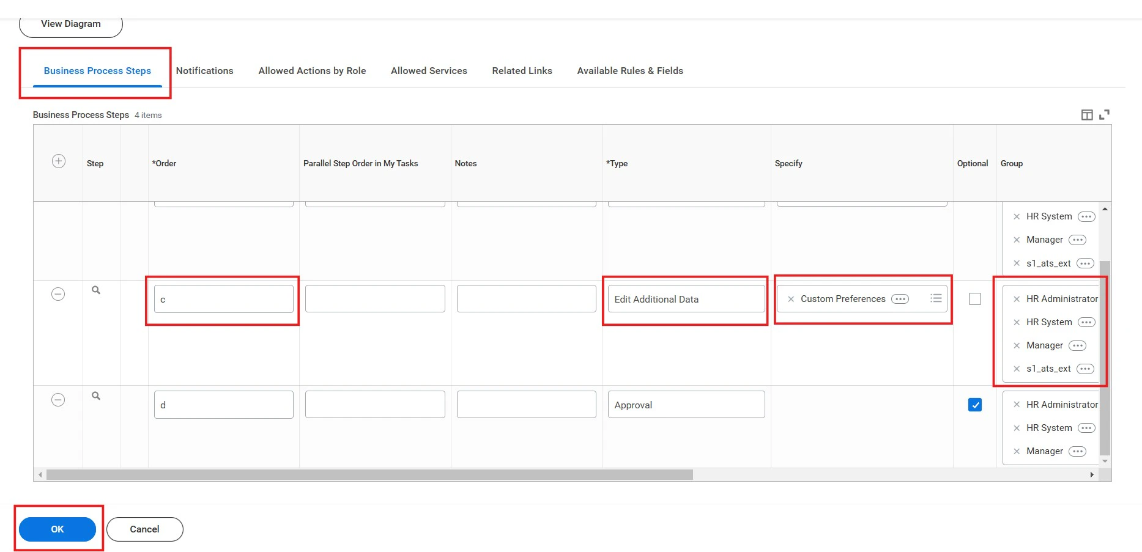Open the Allowed Services tab
1142x552 pixels.
coord(428,70)
